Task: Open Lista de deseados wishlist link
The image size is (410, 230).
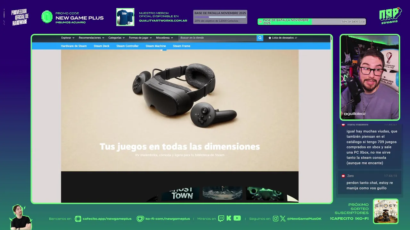Action: [x=283, y=38]
